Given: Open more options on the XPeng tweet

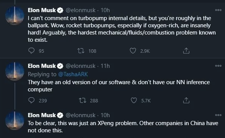Looking at the screenshot, I should coord(218,115).
